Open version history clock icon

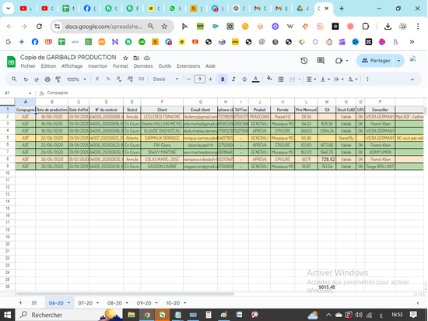point(303,61)
